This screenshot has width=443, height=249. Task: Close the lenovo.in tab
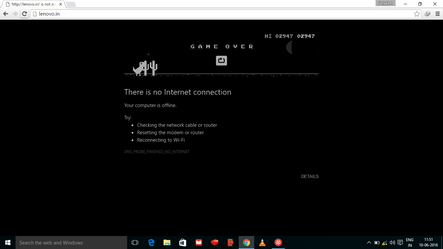pos(60,5)
